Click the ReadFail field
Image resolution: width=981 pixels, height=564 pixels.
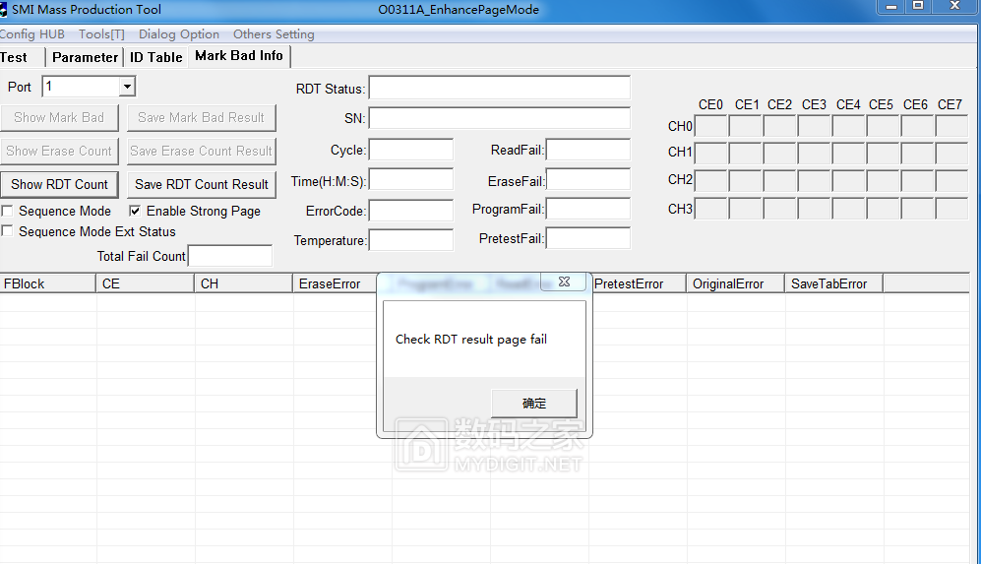pos(588,151)
